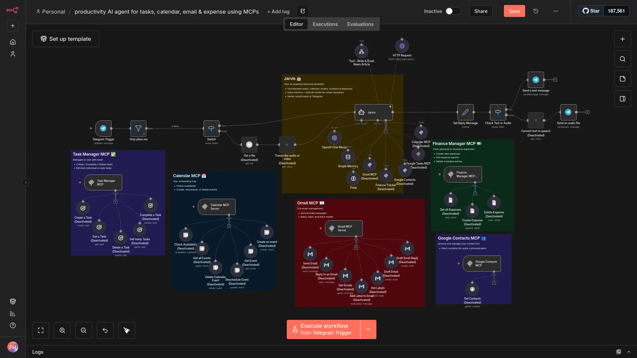Open help question mark icon
This screenshot has width=637, height=358.
point(13,325)
